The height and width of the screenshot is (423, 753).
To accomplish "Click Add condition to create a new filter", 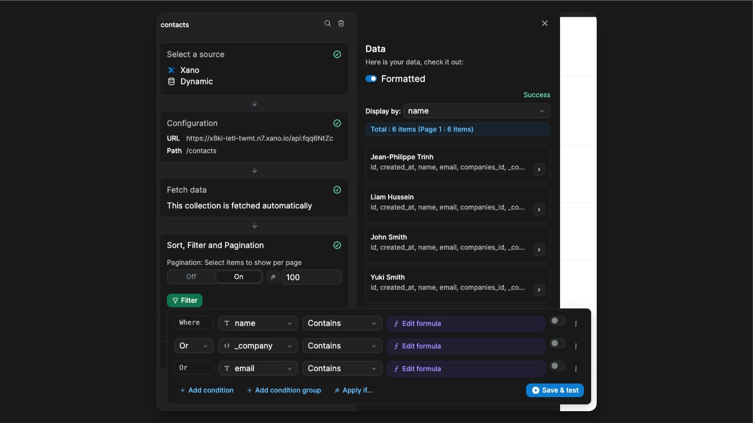I will [206, 390].
